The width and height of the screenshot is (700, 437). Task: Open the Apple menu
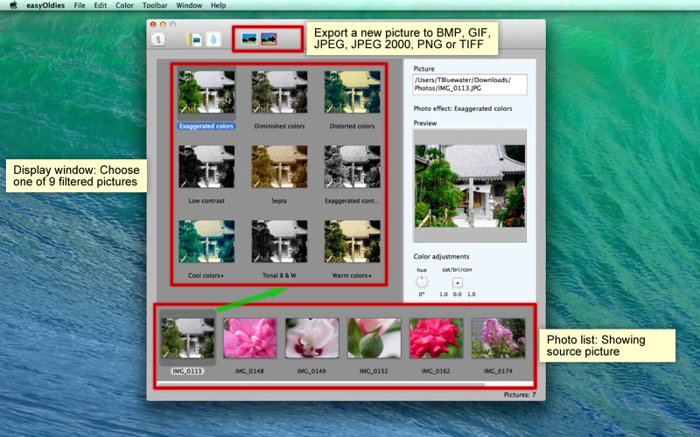[x=13, y=5]
